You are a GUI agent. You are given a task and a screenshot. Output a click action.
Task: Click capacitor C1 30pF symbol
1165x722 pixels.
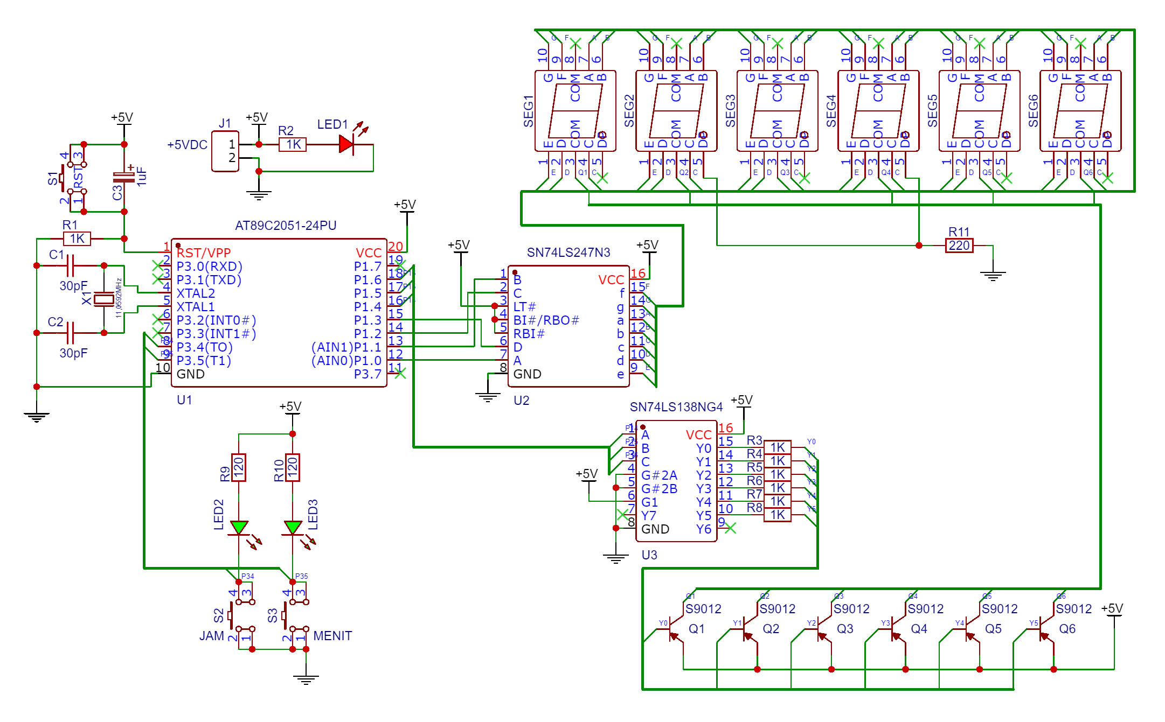[70, 265]
